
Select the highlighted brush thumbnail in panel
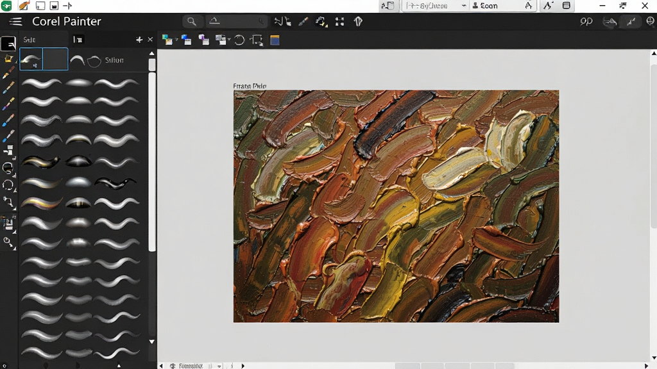tap(31, 59)
